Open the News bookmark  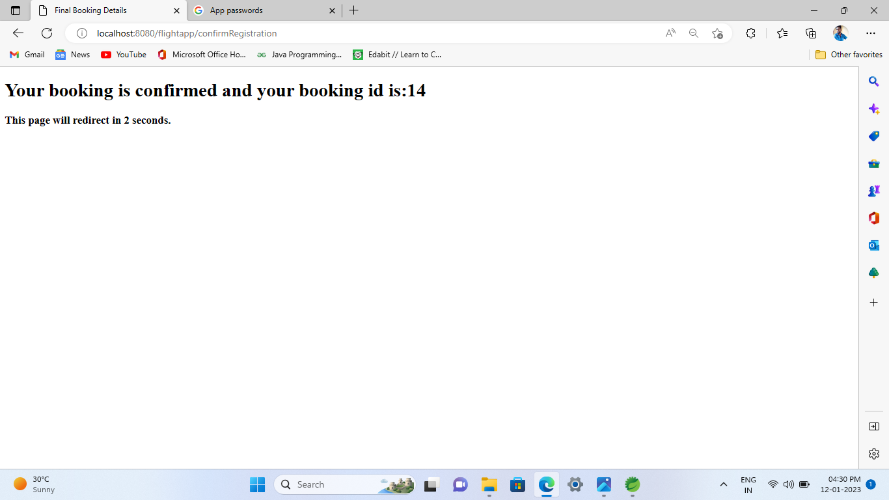pos(73,55)
